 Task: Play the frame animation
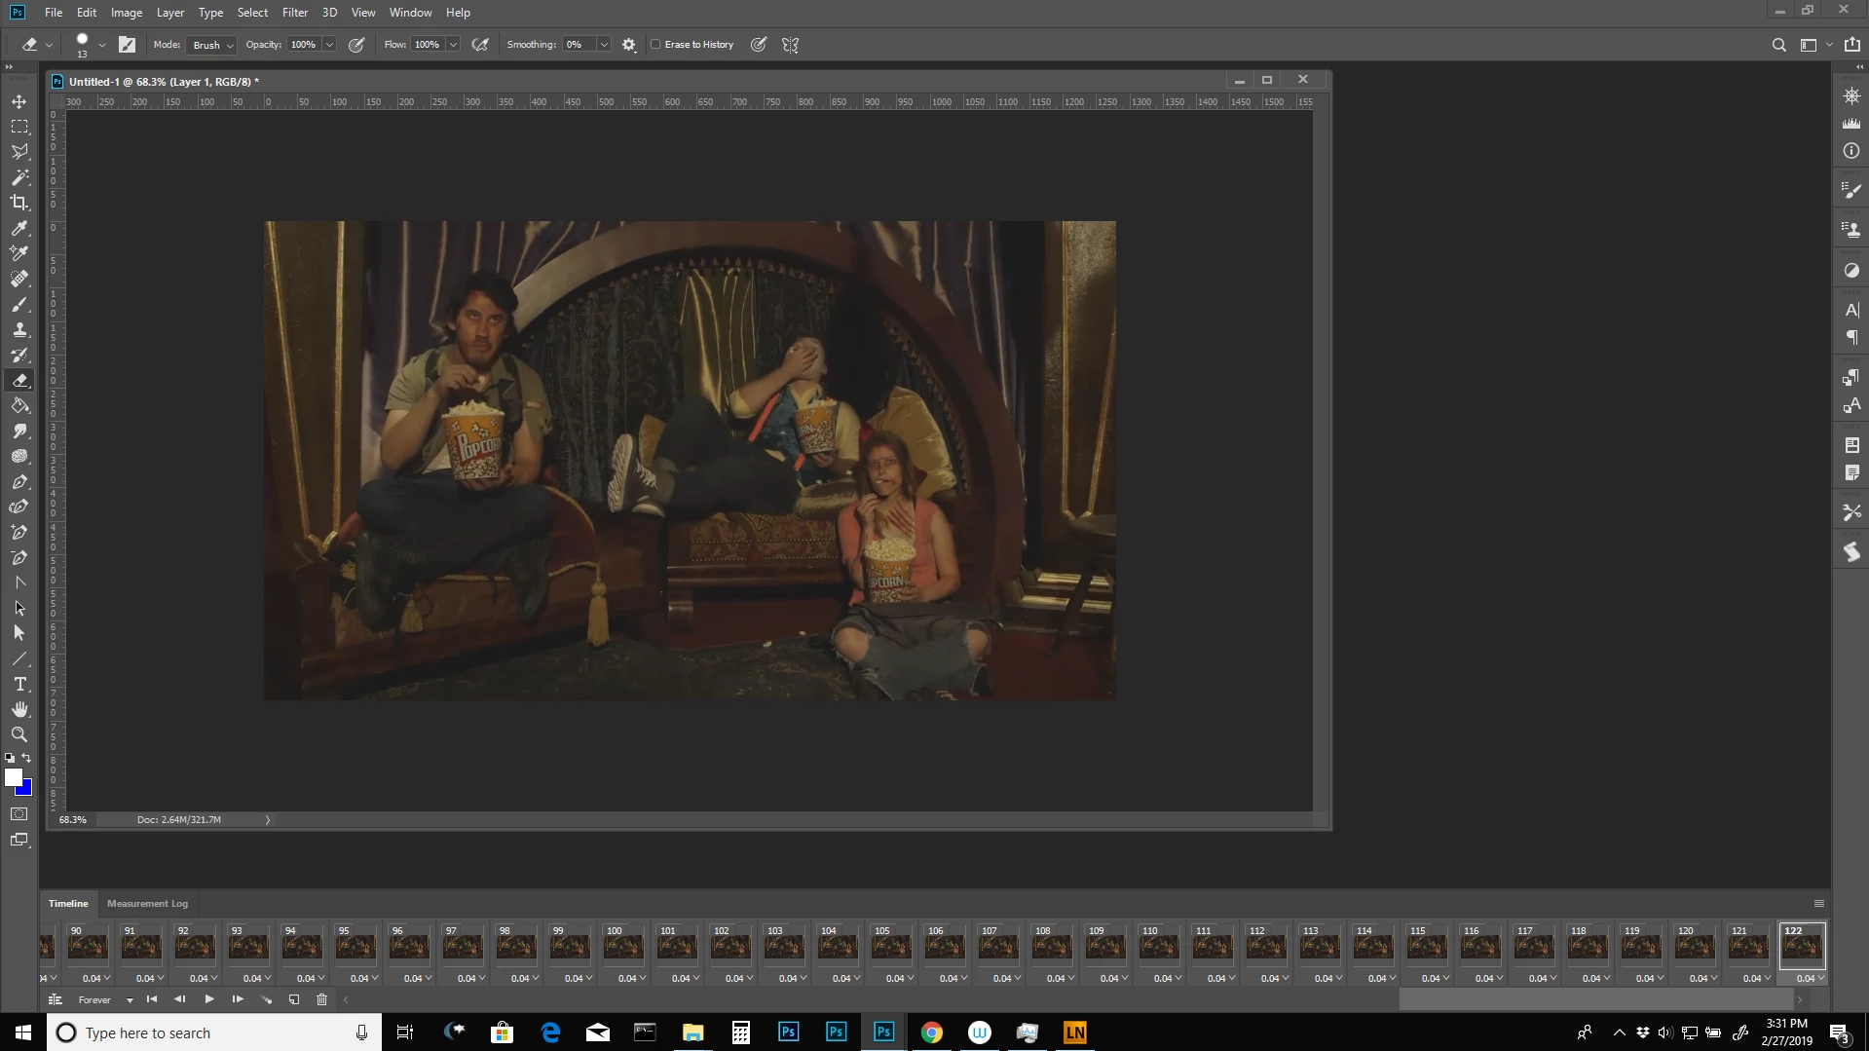(208, 999)
